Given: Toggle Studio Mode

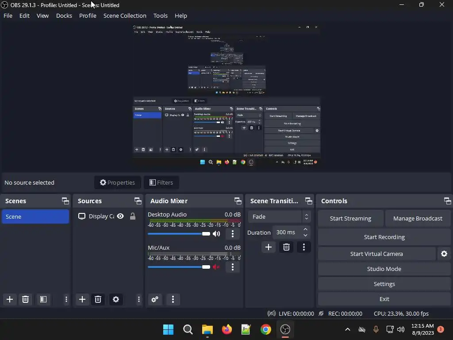Looking at the screenshot, I should (384, 269).
